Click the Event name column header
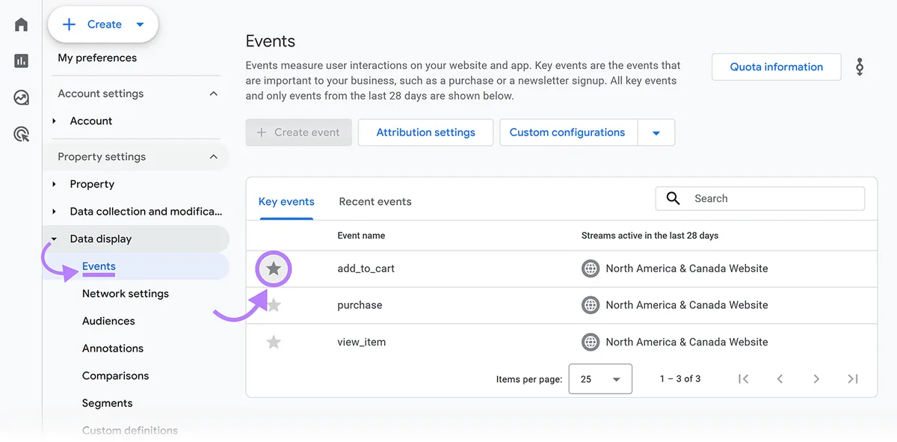The width and height of the screenshot is (897, 442). (361, 236)
